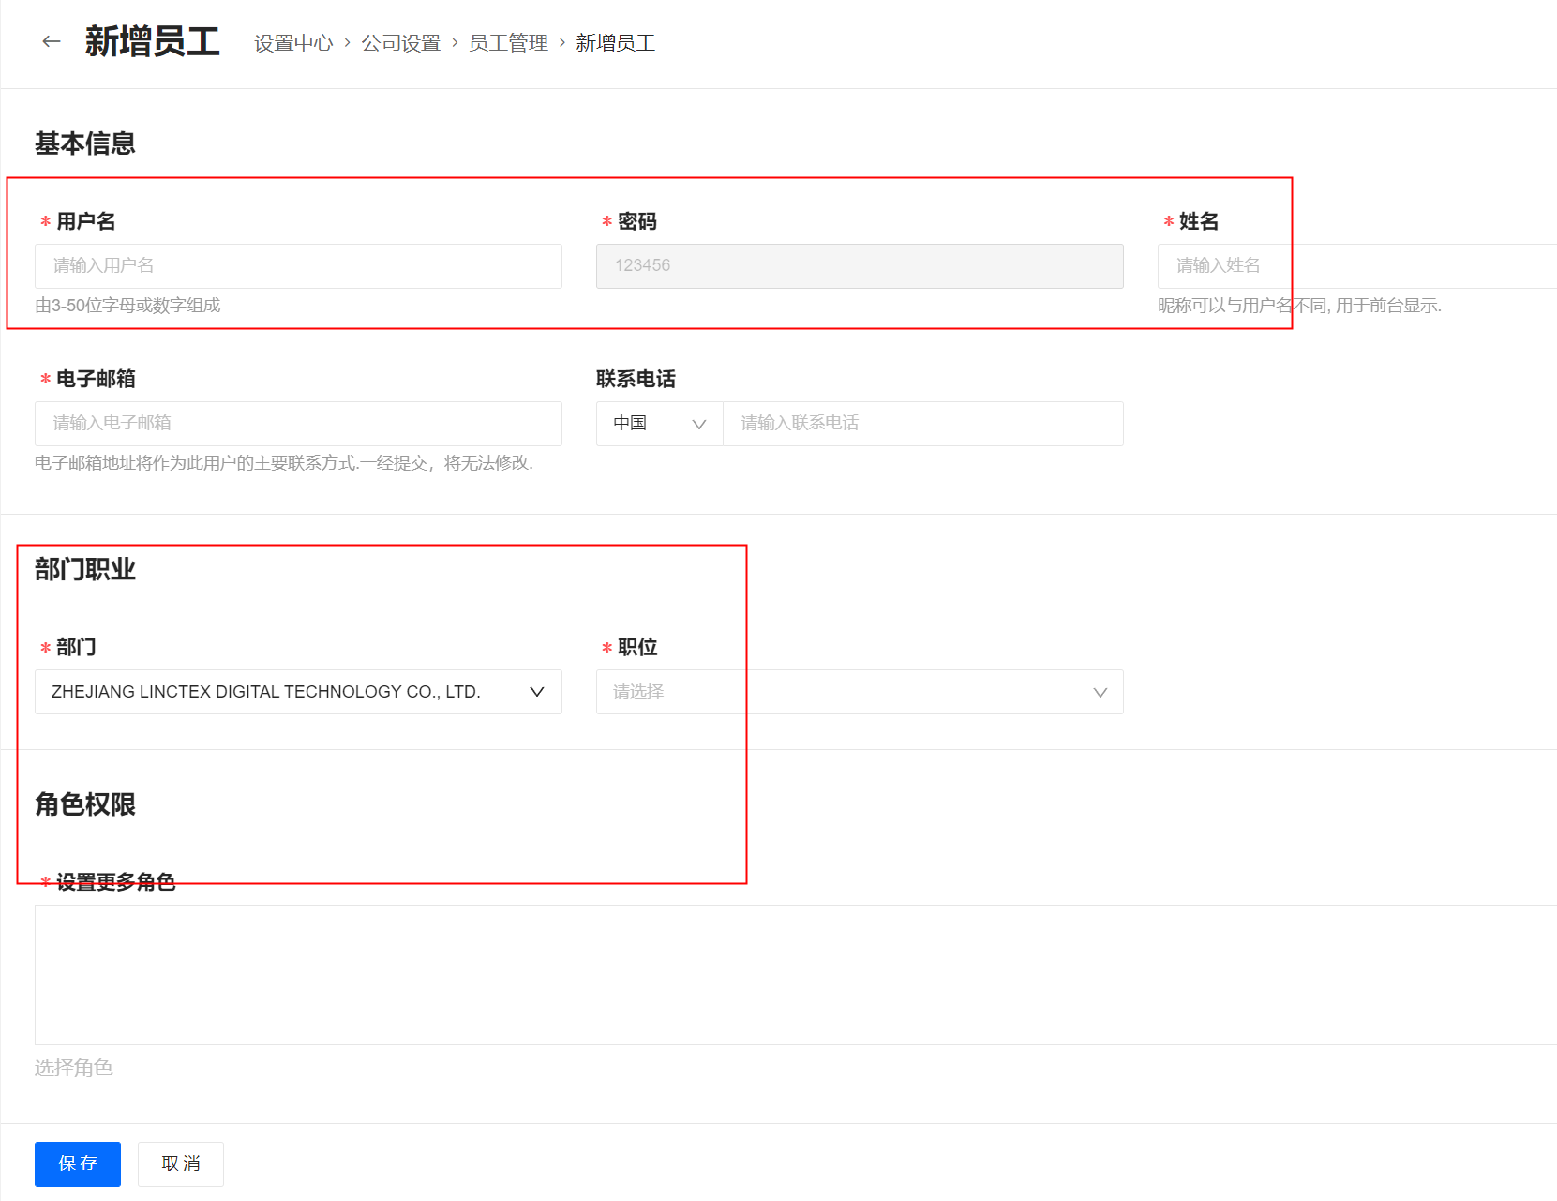
Task: Click the 角色权限 section heading
Action: tap(85, 804)
